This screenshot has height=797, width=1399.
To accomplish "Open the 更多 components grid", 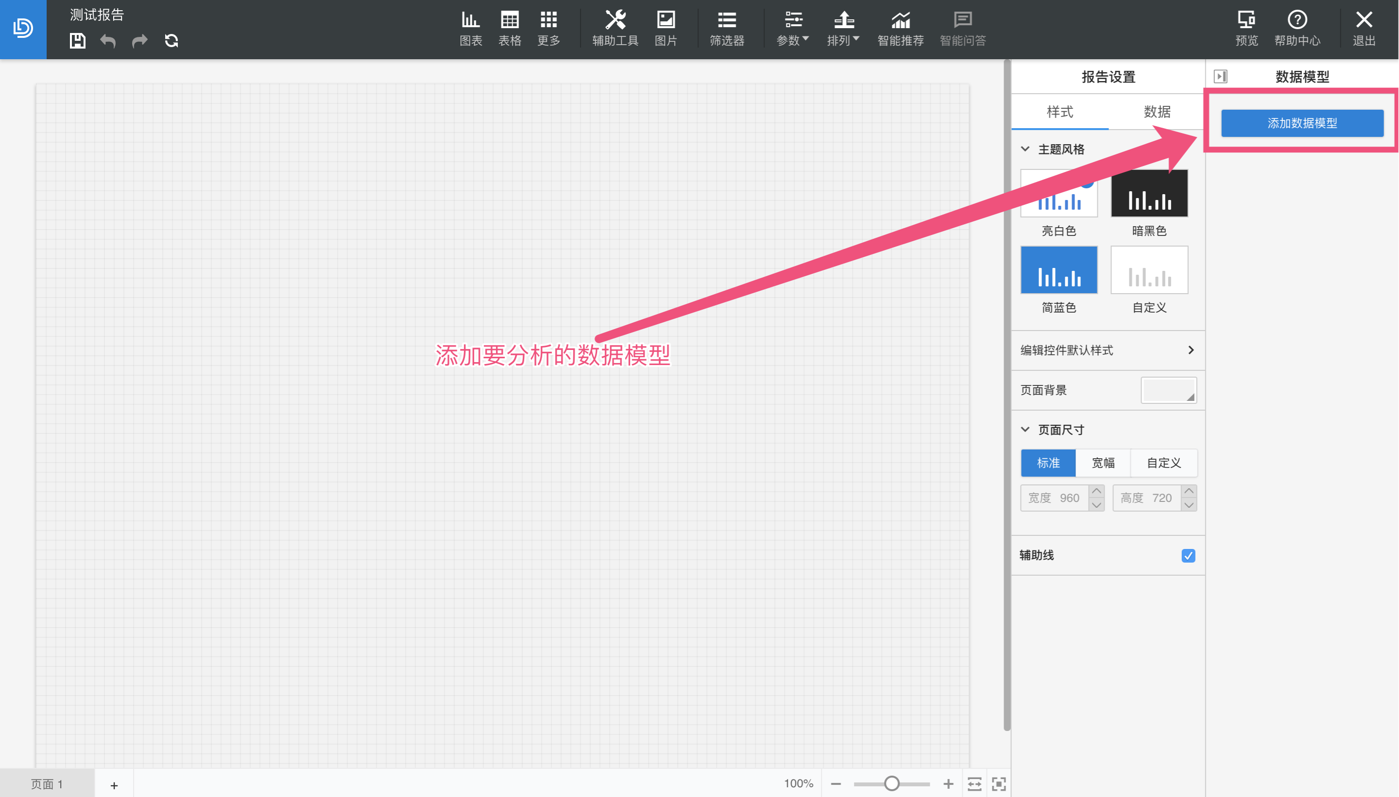I will coord(548,29).
